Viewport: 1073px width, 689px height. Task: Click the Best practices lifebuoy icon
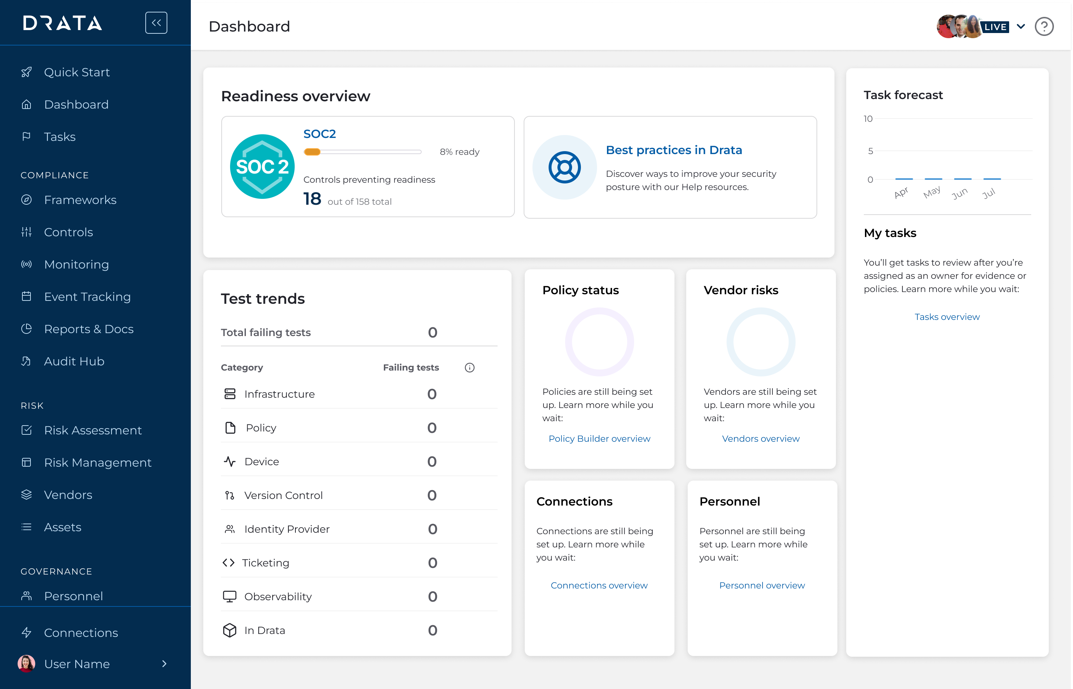pyautogui.click(x=565, y=167)
